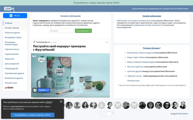Click Попробовать новую версию 220vk button
Viewport: 193px width, 120px height.
[x=33, y=115]
